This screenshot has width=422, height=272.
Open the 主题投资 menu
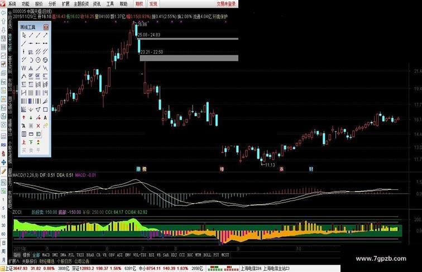[81, 4]
